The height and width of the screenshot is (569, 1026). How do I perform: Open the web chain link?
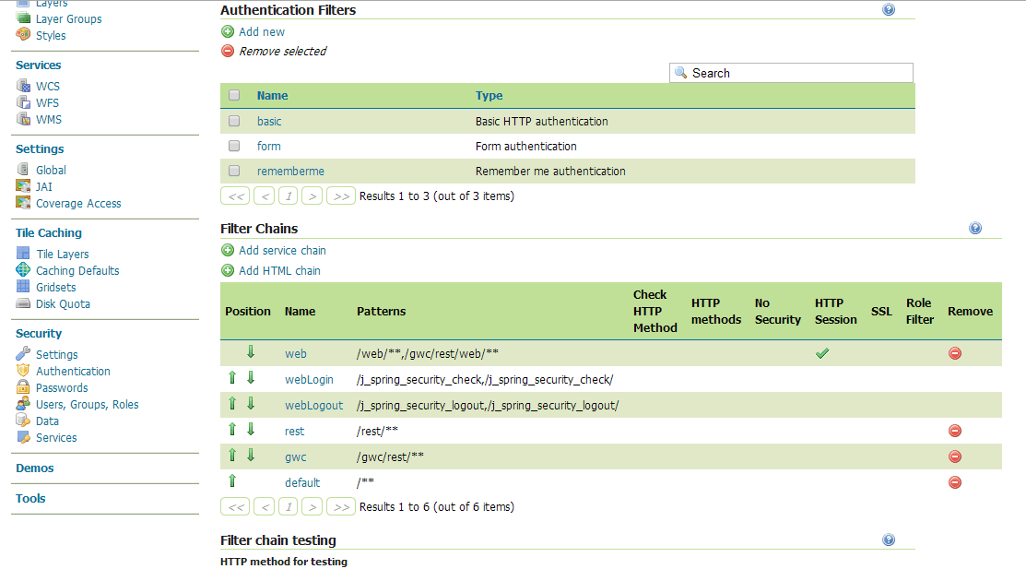click(295, 353)
